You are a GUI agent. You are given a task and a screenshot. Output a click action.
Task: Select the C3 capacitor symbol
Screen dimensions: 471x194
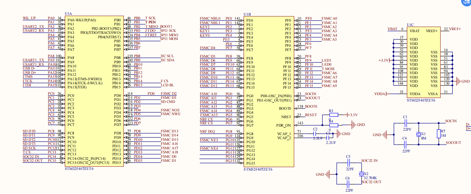(328, 138)
